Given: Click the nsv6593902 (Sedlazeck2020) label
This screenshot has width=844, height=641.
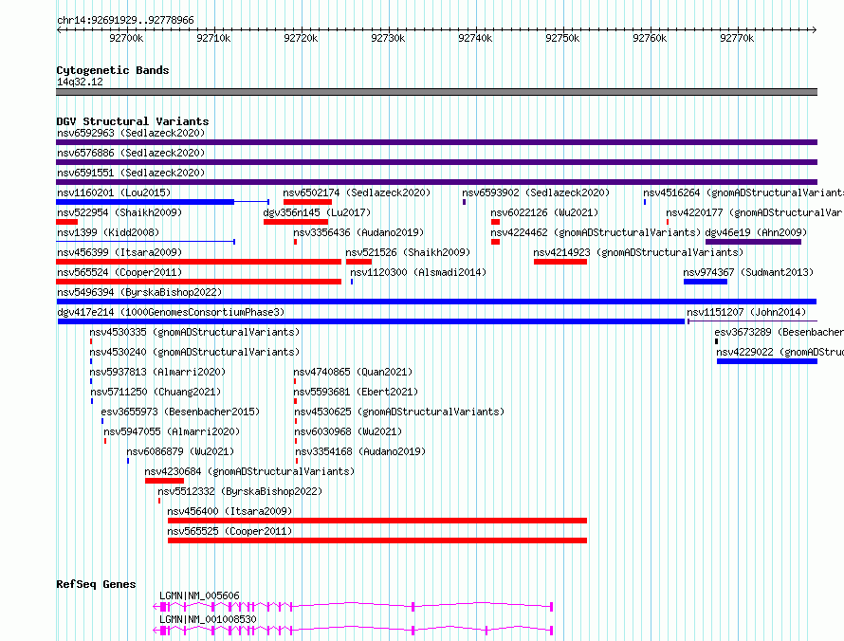Looking at the screenshot, I should [x=536, y=192].
